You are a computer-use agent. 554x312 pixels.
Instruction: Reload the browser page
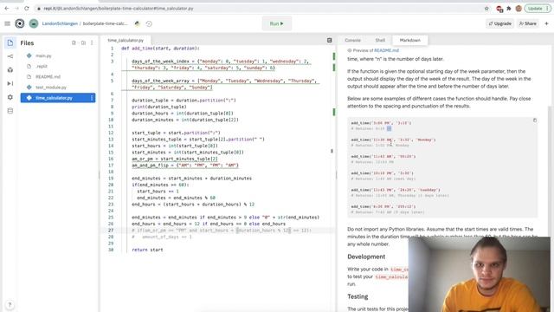click(27, 8)
